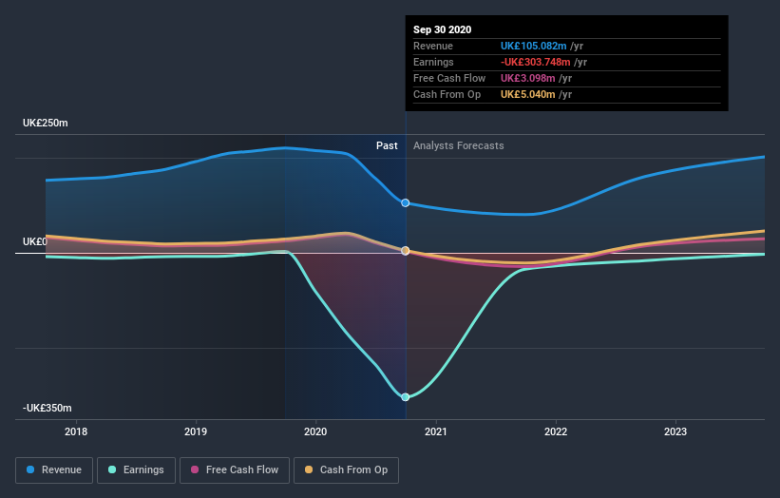Click the Analysts Forecasts label
Image resolution: width=780 pixels, height=498 pixels.
point(459,145)
